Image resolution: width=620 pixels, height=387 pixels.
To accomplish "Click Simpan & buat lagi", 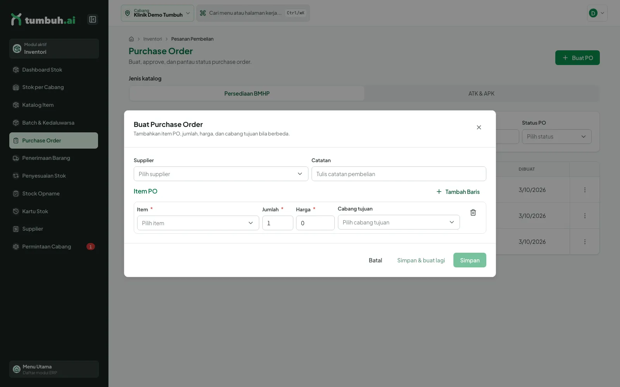I will (421, 260).
